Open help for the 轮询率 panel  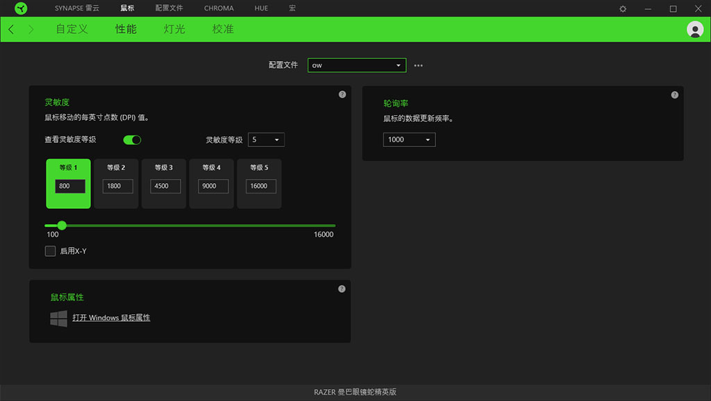click(675, 94)
